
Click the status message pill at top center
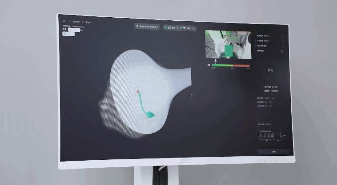coord(147,27)
